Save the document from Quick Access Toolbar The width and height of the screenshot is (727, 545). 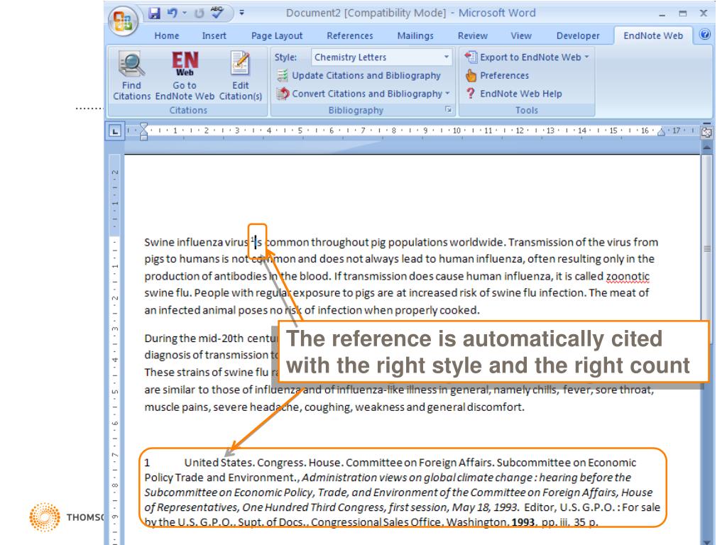[154, 13]
